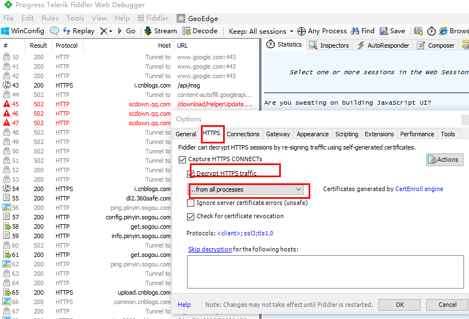Screen dimensions: 469x319
Task: Switch to the General options tab
Action: point(186,134)
